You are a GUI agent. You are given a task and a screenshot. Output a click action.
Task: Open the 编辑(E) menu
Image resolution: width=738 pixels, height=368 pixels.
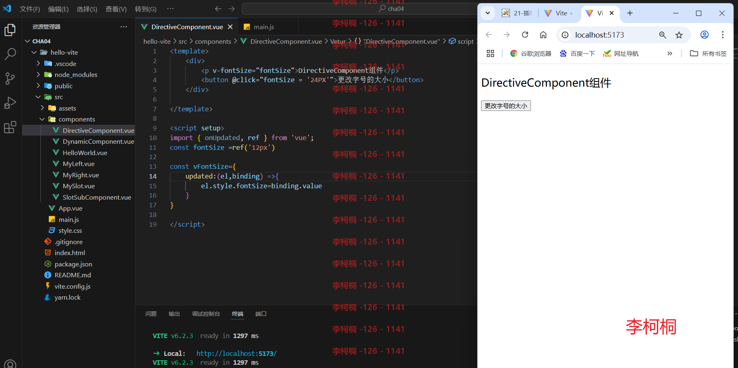click(x=58, y=9)
